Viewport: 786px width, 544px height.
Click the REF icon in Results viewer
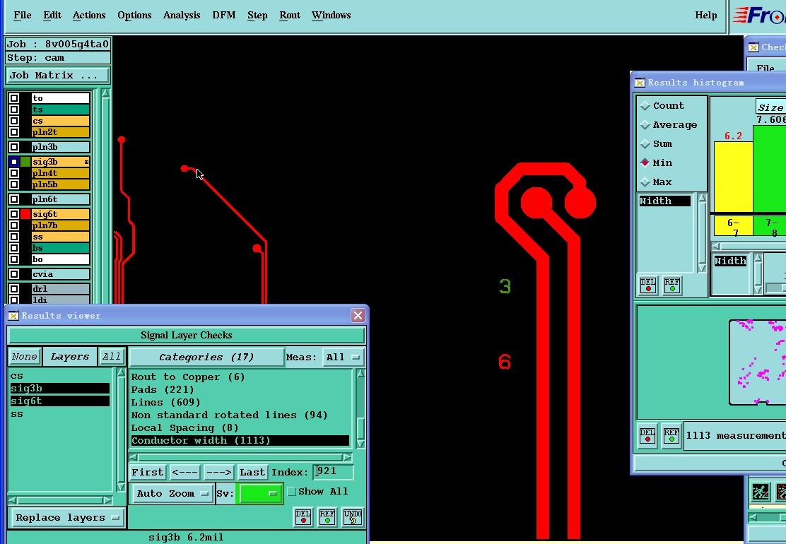[327, 517]
